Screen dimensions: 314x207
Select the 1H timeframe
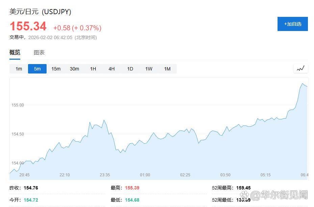pos(93,69)
